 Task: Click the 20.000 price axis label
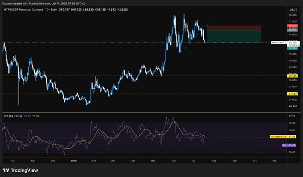point(293,106)
